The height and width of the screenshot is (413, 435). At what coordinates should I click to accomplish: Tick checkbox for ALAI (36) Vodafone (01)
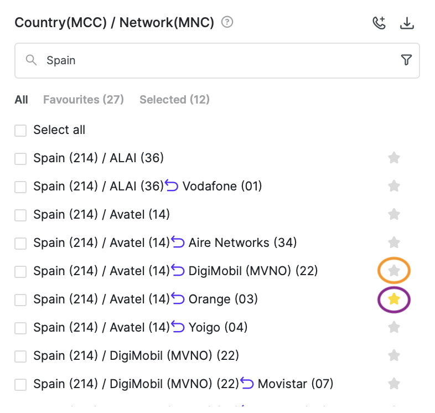20,187
